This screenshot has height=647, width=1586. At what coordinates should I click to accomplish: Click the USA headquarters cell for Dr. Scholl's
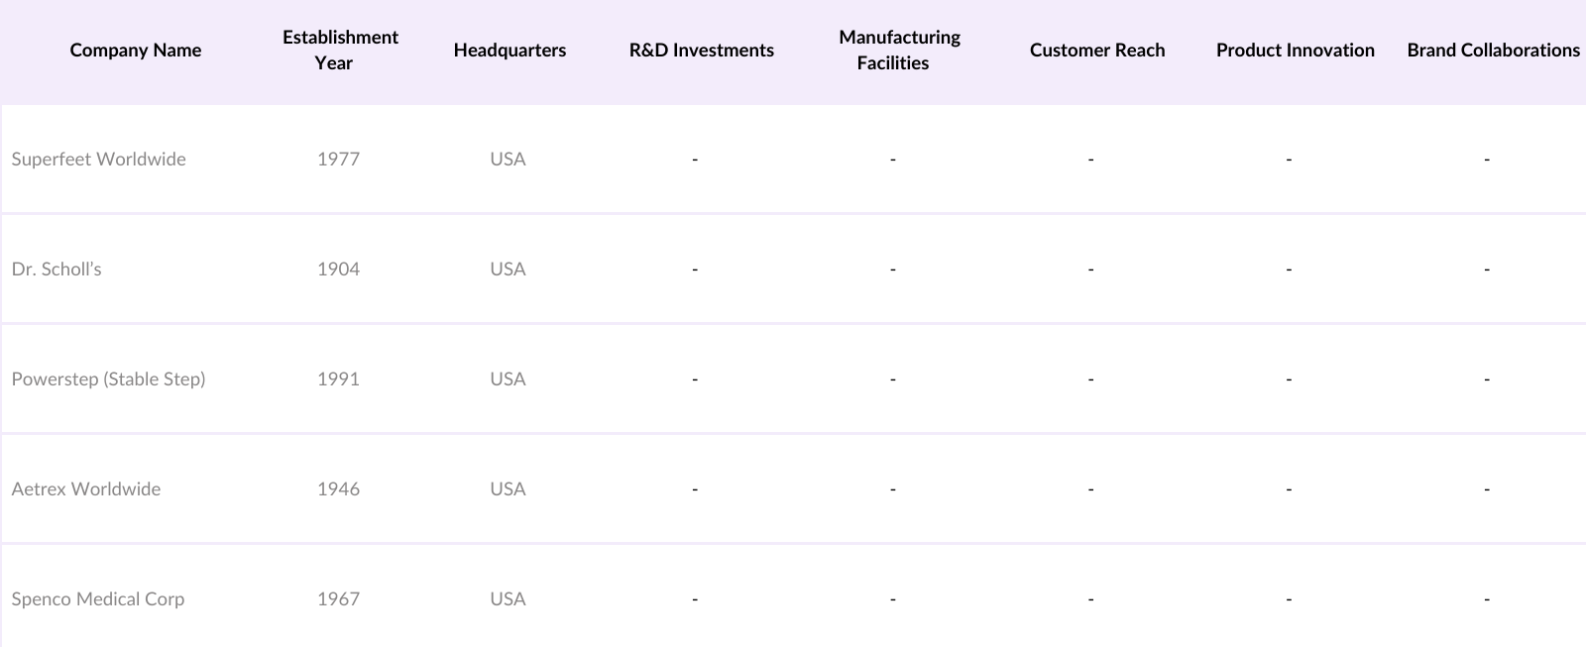coord(508,270)
